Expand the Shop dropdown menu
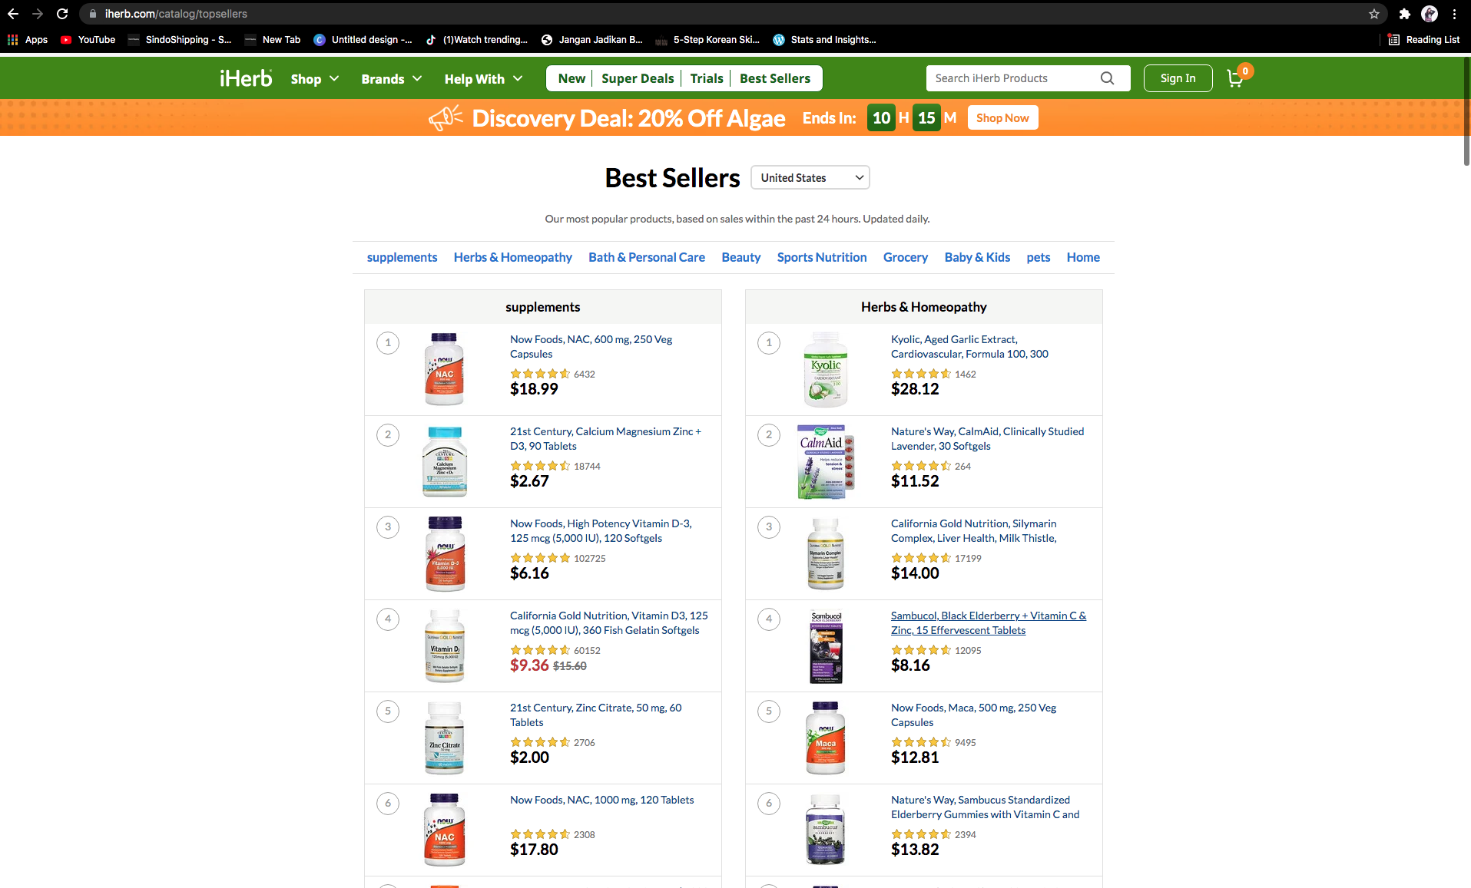The image size is (1471, 888). [314, 79]
